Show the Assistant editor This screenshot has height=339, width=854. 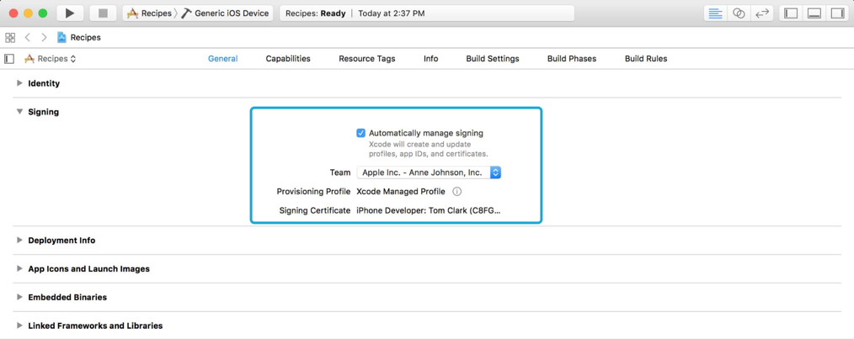[739, 13]
